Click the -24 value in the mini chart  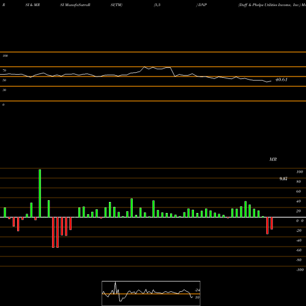click(197, 290)
